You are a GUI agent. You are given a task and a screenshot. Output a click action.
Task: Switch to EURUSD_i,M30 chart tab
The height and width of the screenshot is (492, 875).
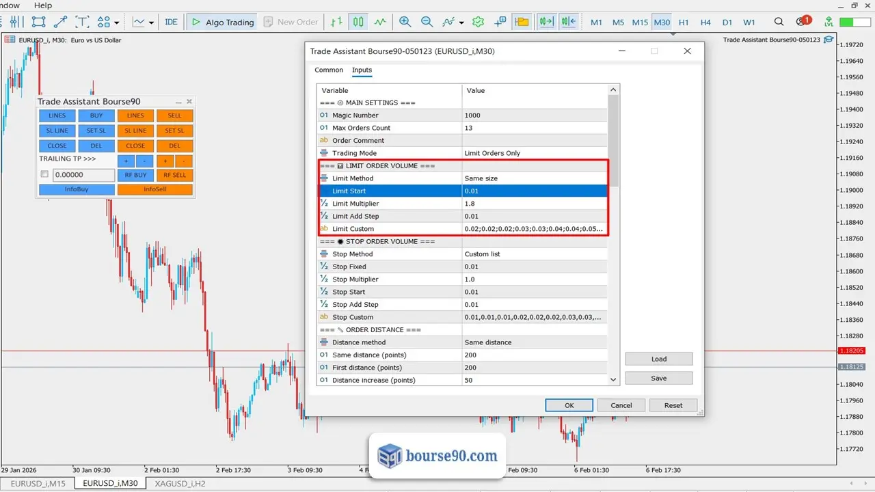[x=110, y=483]
